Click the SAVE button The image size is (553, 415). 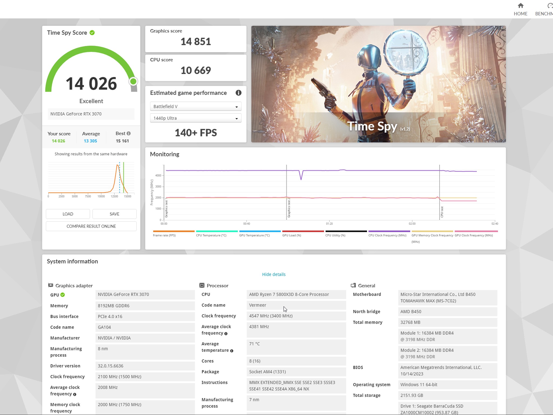[x=114, y=214]
